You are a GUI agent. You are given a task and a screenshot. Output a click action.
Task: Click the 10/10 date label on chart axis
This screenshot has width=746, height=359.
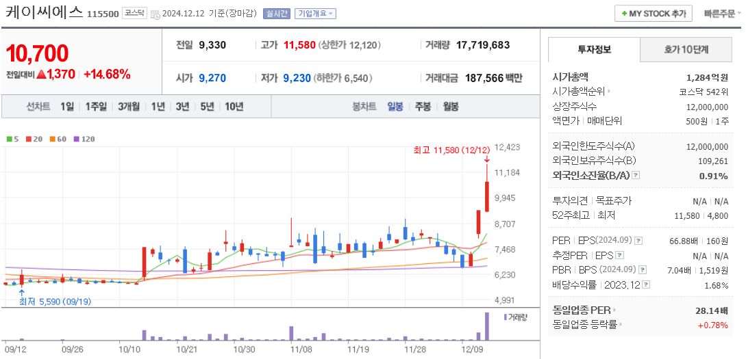point(129,349)
